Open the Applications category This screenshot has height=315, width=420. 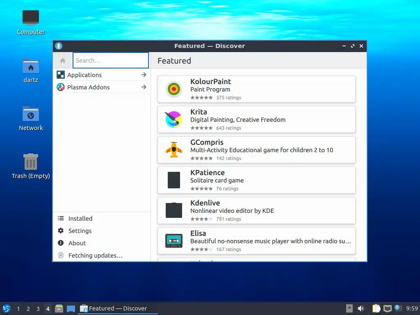102,75
